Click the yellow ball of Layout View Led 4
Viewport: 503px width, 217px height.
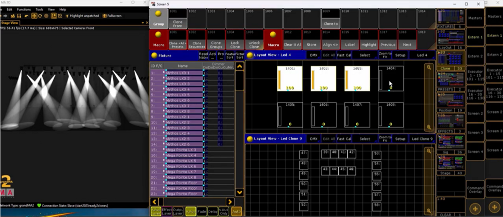click(x=250, y=55)
